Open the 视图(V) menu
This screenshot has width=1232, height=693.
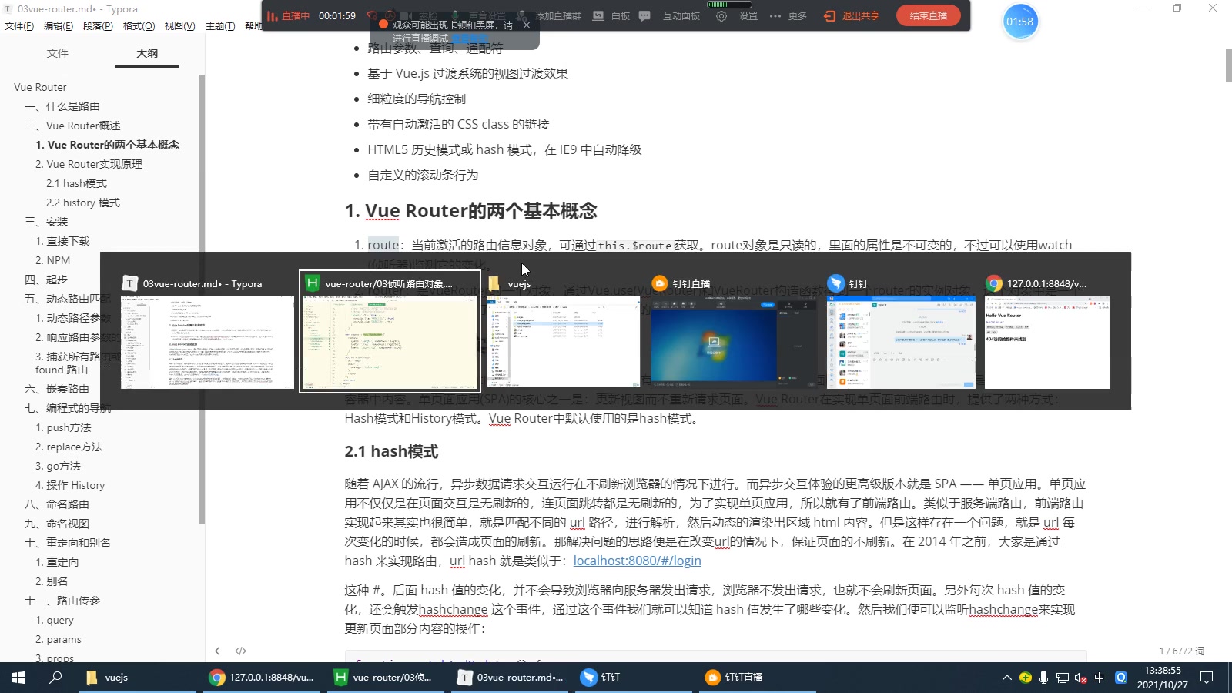179,26
